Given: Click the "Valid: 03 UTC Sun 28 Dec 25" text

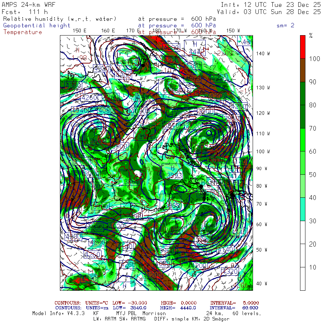Looking at the screenshot, I should tap(269, 12).
